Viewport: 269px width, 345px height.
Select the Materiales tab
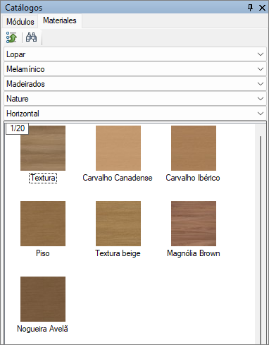(x=60, y=20)
